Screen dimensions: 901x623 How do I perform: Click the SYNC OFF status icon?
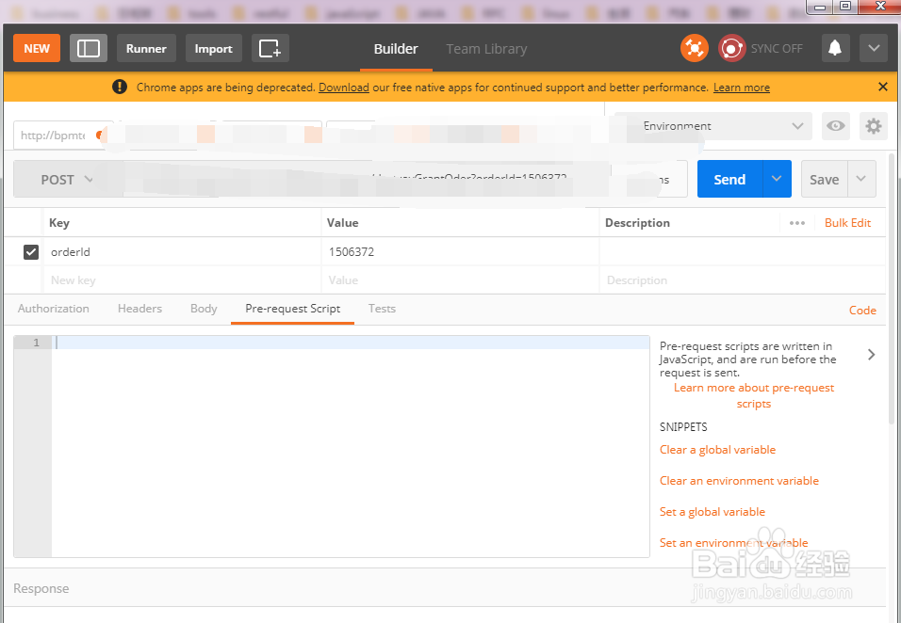pos(731,48)
